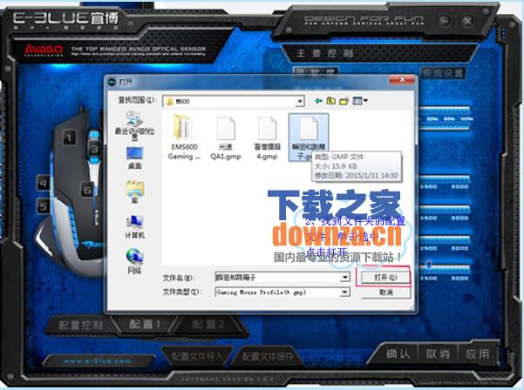
Task: Open the 主要控制 main control tab
Action: (325, 53)
